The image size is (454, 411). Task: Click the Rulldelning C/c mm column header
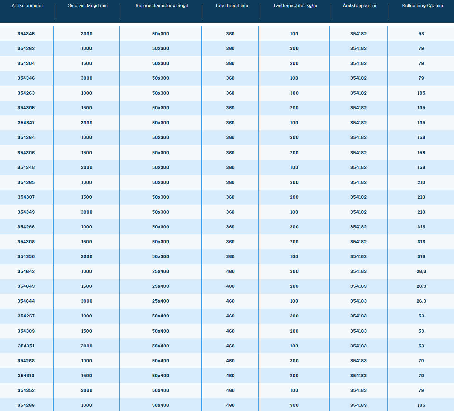422,5
